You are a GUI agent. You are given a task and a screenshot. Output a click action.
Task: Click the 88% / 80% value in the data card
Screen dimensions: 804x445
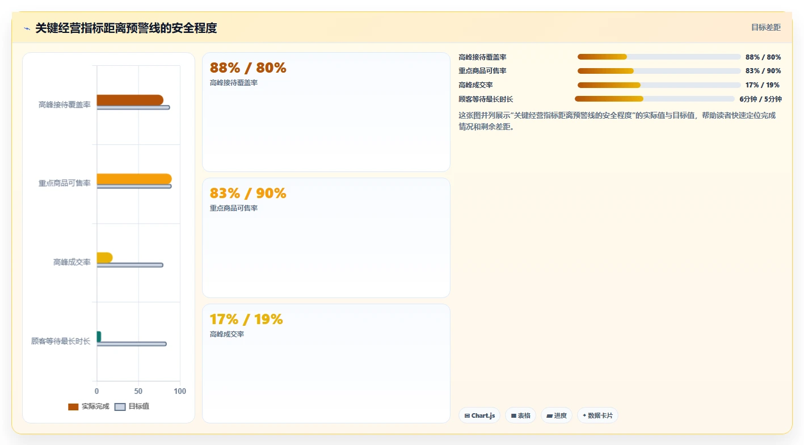coord(248,68)
